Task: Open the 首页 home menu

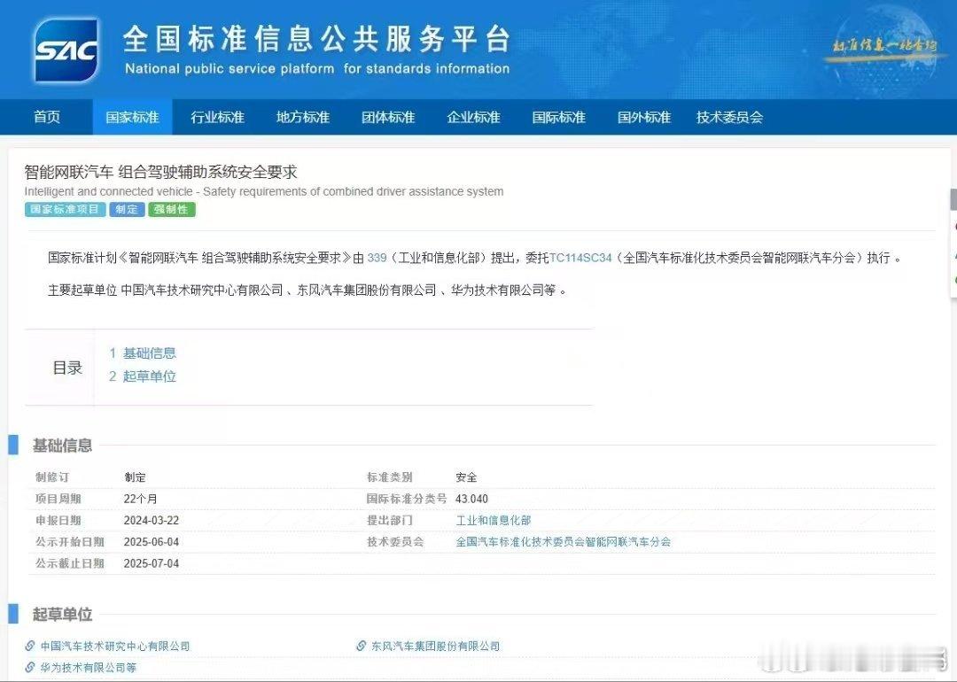Action: pos(47,117)
